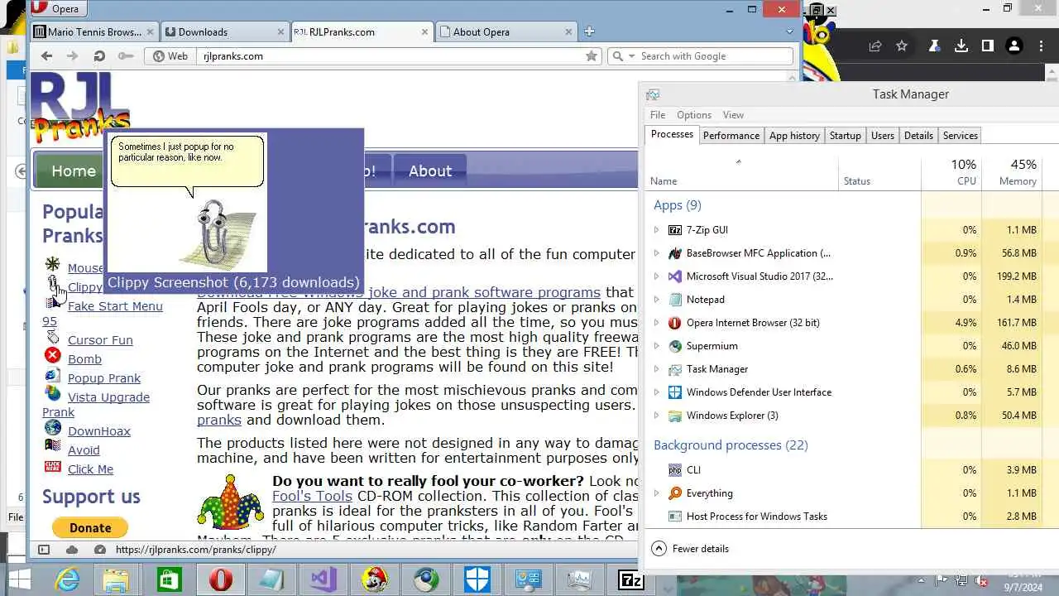
Task: Expand the Windows Explorer (3) process
Action: click(657, 416)
